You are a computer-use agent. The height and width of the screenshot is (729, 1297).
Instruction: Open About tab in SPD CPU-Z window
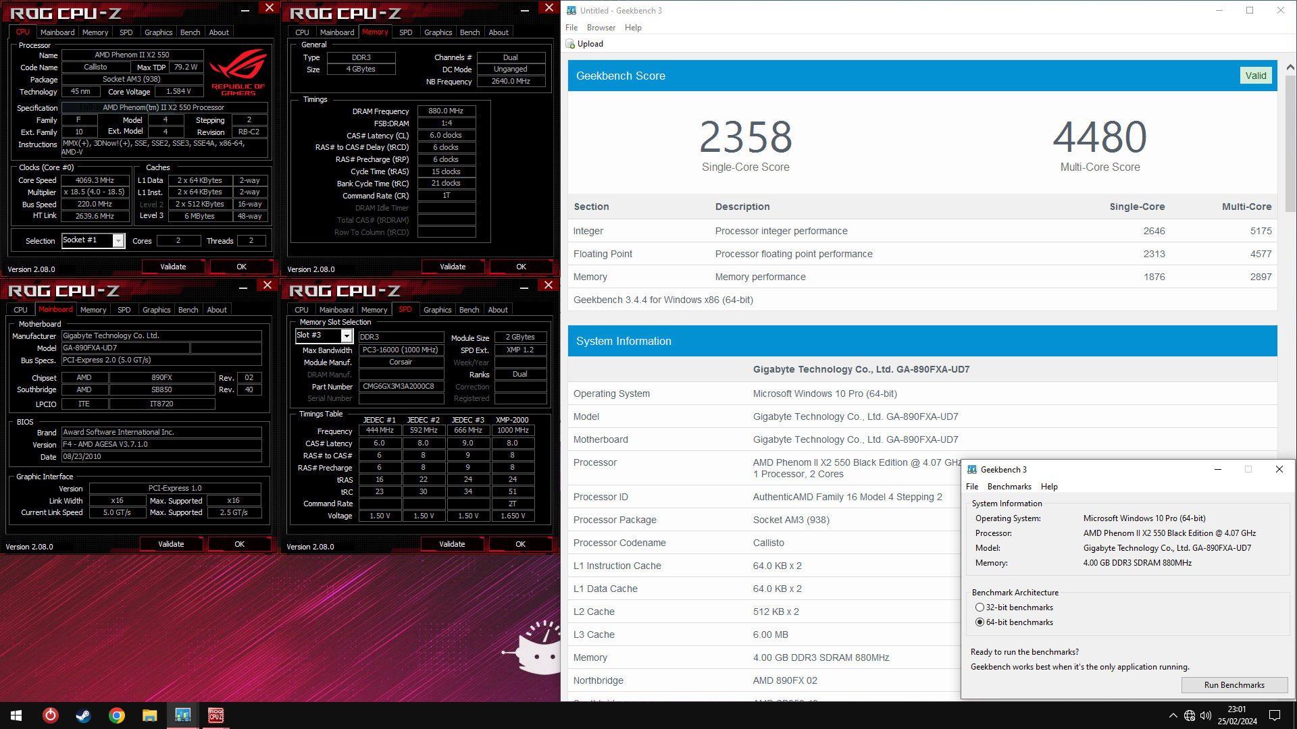(498, 310)
